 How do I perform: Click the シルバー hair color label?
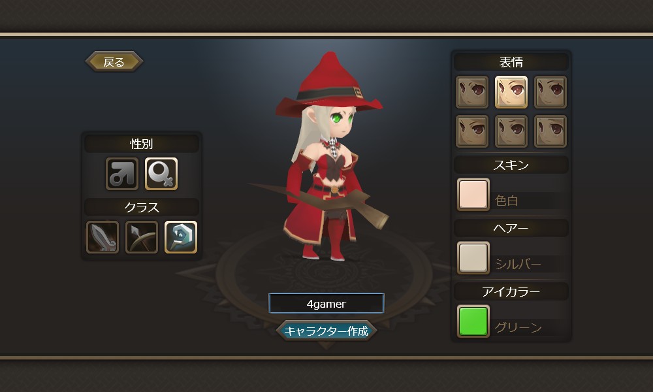(x=518, y=264)
